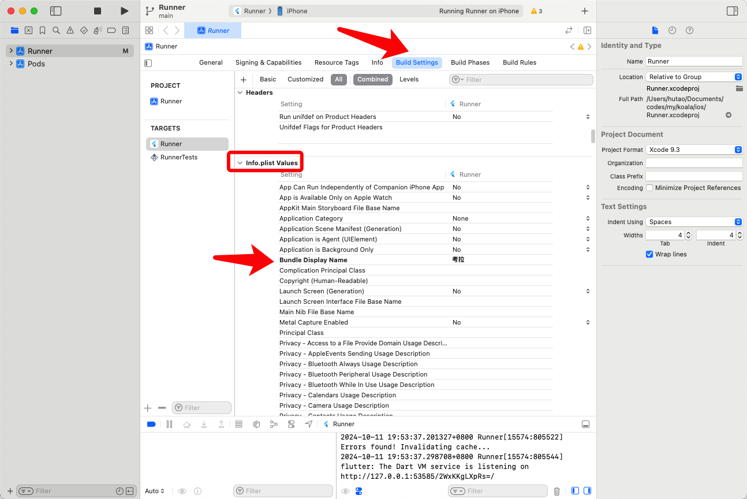Collapse the Info.plist Values section

coord(240,163)
